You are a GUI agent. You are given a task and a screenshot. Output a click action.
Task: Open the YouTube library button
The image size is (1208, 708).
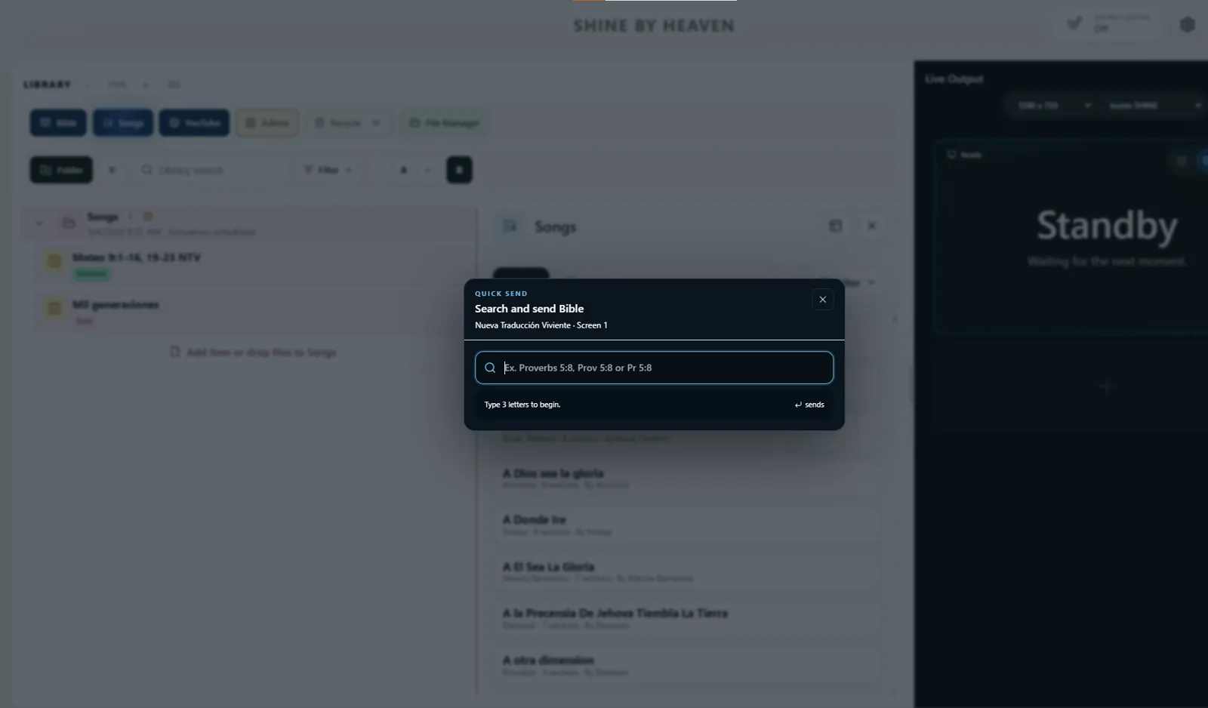(194, 122)
